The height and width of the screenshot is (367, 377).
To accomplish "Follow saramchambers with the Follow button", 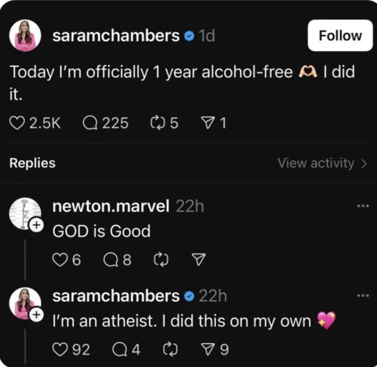I will tap(340, 35).
